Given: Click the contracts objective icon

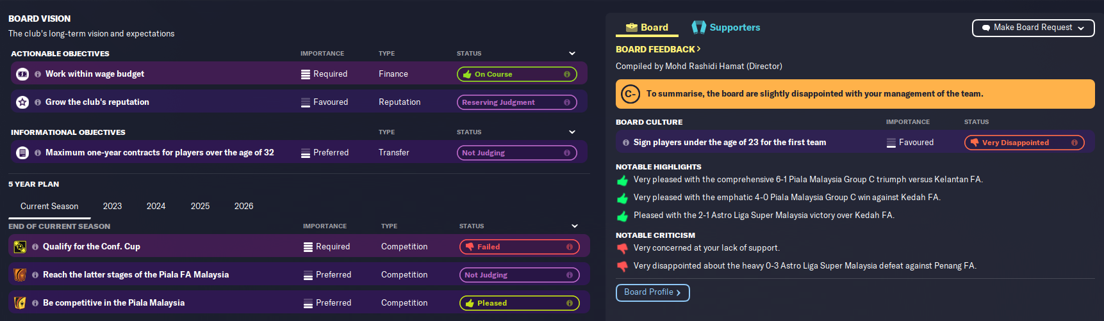Looking at the screenshot, I should pos(22,153).
